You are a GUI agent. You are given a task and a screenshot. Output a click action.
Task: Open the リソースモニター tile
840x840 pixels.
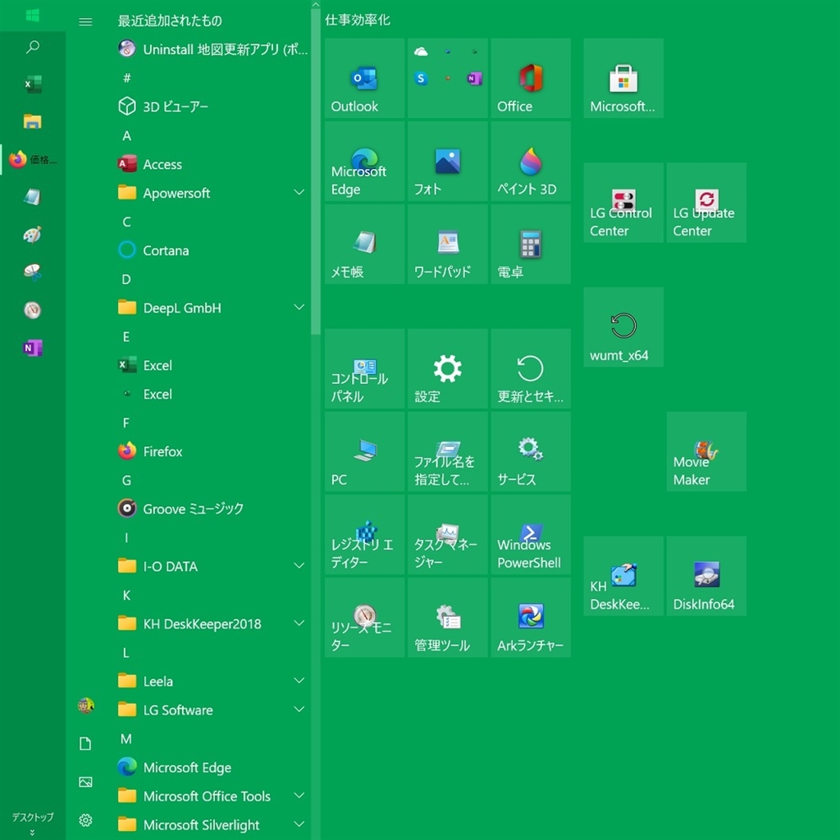(x=364, y=618)
